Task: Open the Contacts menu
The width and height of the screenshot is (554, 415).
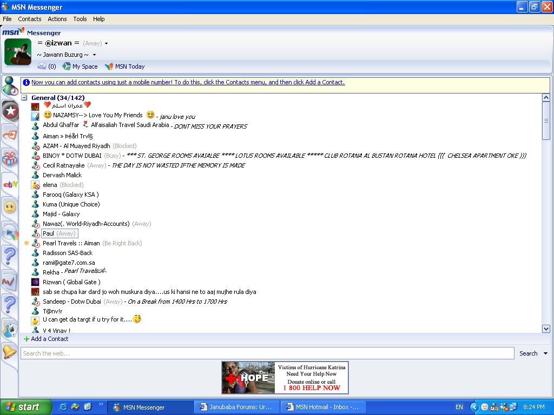Action: (30, 19)
